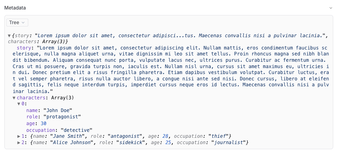Collapse character item 0 triangle
The image size is (338, 154).
click(19, 104)
